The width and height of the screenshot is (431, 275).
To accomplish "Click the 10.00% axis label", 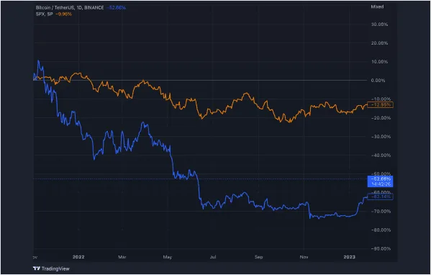I will pyautogui.click(x=379, y=62).
